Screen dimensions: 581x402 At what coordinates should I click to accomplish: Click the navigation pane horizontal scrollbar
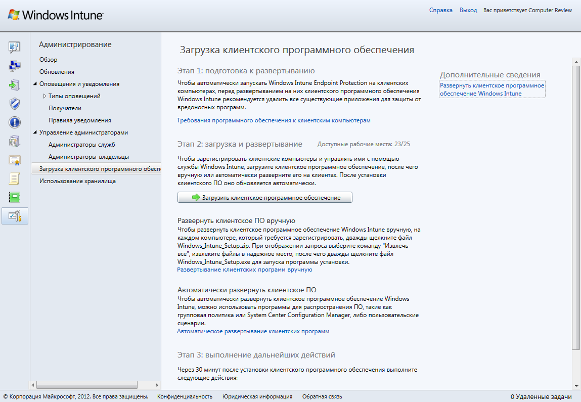pyautogui.click(x=87, y=385)
